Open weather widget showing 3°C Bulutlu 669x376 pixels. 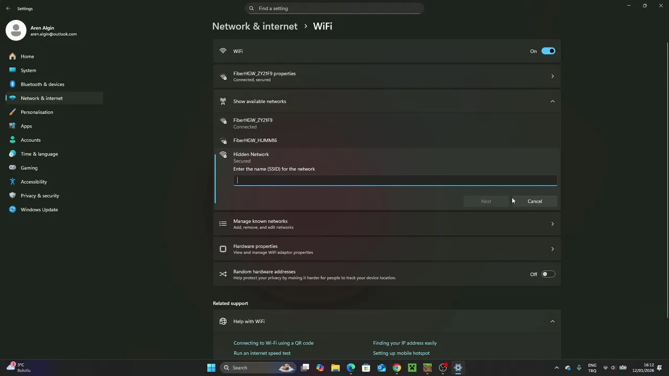[x=19, y=368]
